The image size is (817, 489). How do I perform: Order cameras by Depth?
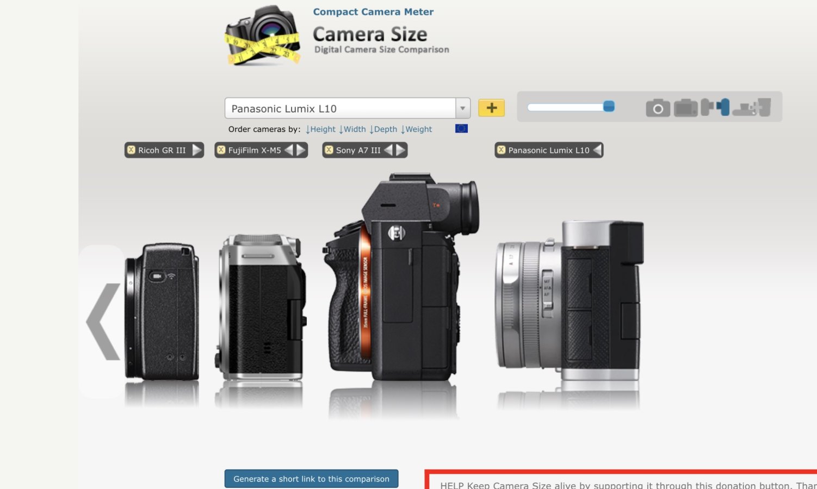[383, 129]
